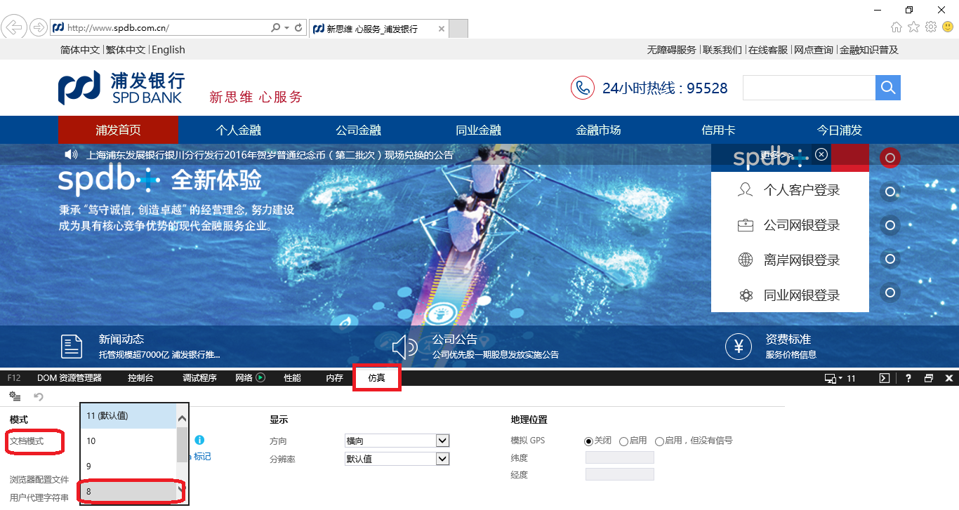This screenshot has height=510, width=959.
Task: Switch to 网络 tab
Action: 250,378
